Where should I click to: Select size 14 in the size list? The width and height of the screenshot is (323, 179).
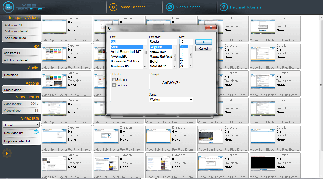click(184, 50)
